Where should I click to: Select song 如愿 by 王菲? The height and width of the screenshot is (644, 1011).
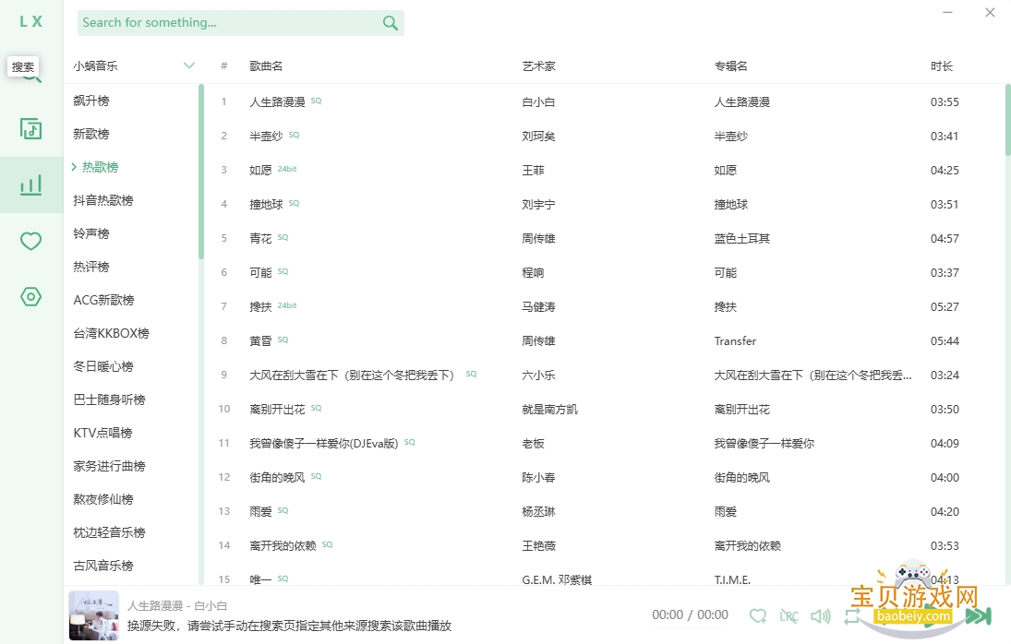tap(260, 170)
